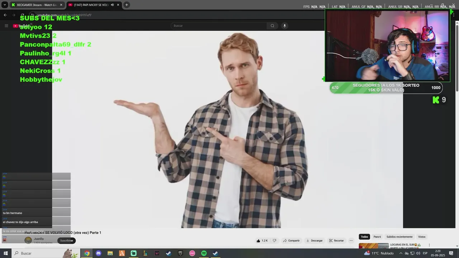
Task: Open File Explorer from taskbar
Action: click(110, 253)
